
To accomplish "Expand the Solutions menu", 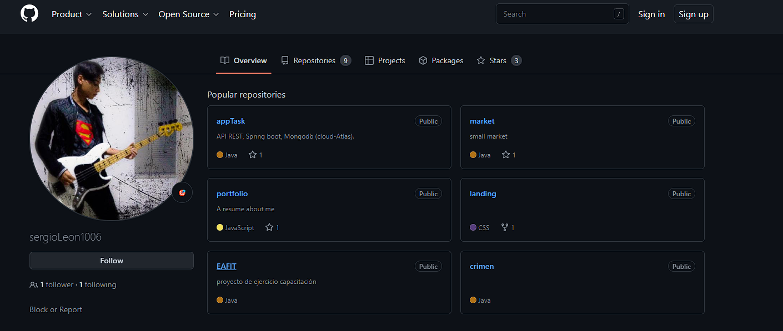I will tap(125, 14).
